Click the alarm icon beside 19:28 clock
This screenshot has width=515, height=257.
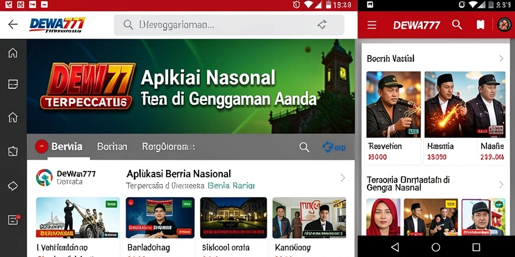coord(296,5)
